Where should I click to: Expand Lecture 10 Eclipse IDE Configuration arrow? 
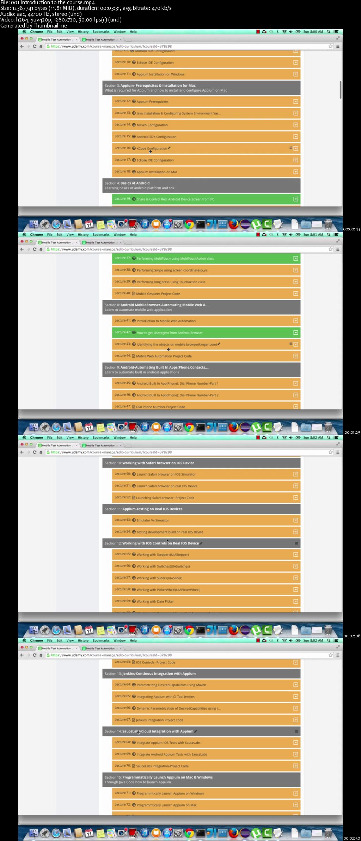(296, 62)
